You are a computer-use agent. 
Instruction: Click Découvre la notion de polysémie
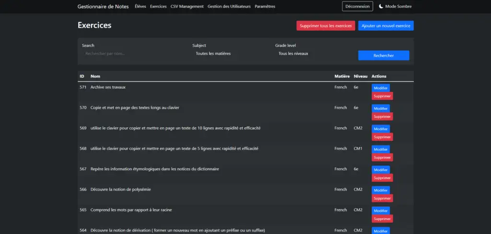coord(120,189)
